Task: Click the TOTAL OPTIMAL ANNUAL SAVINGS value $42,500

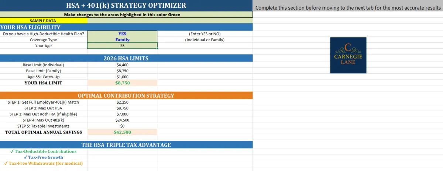Action: point(122,132)
